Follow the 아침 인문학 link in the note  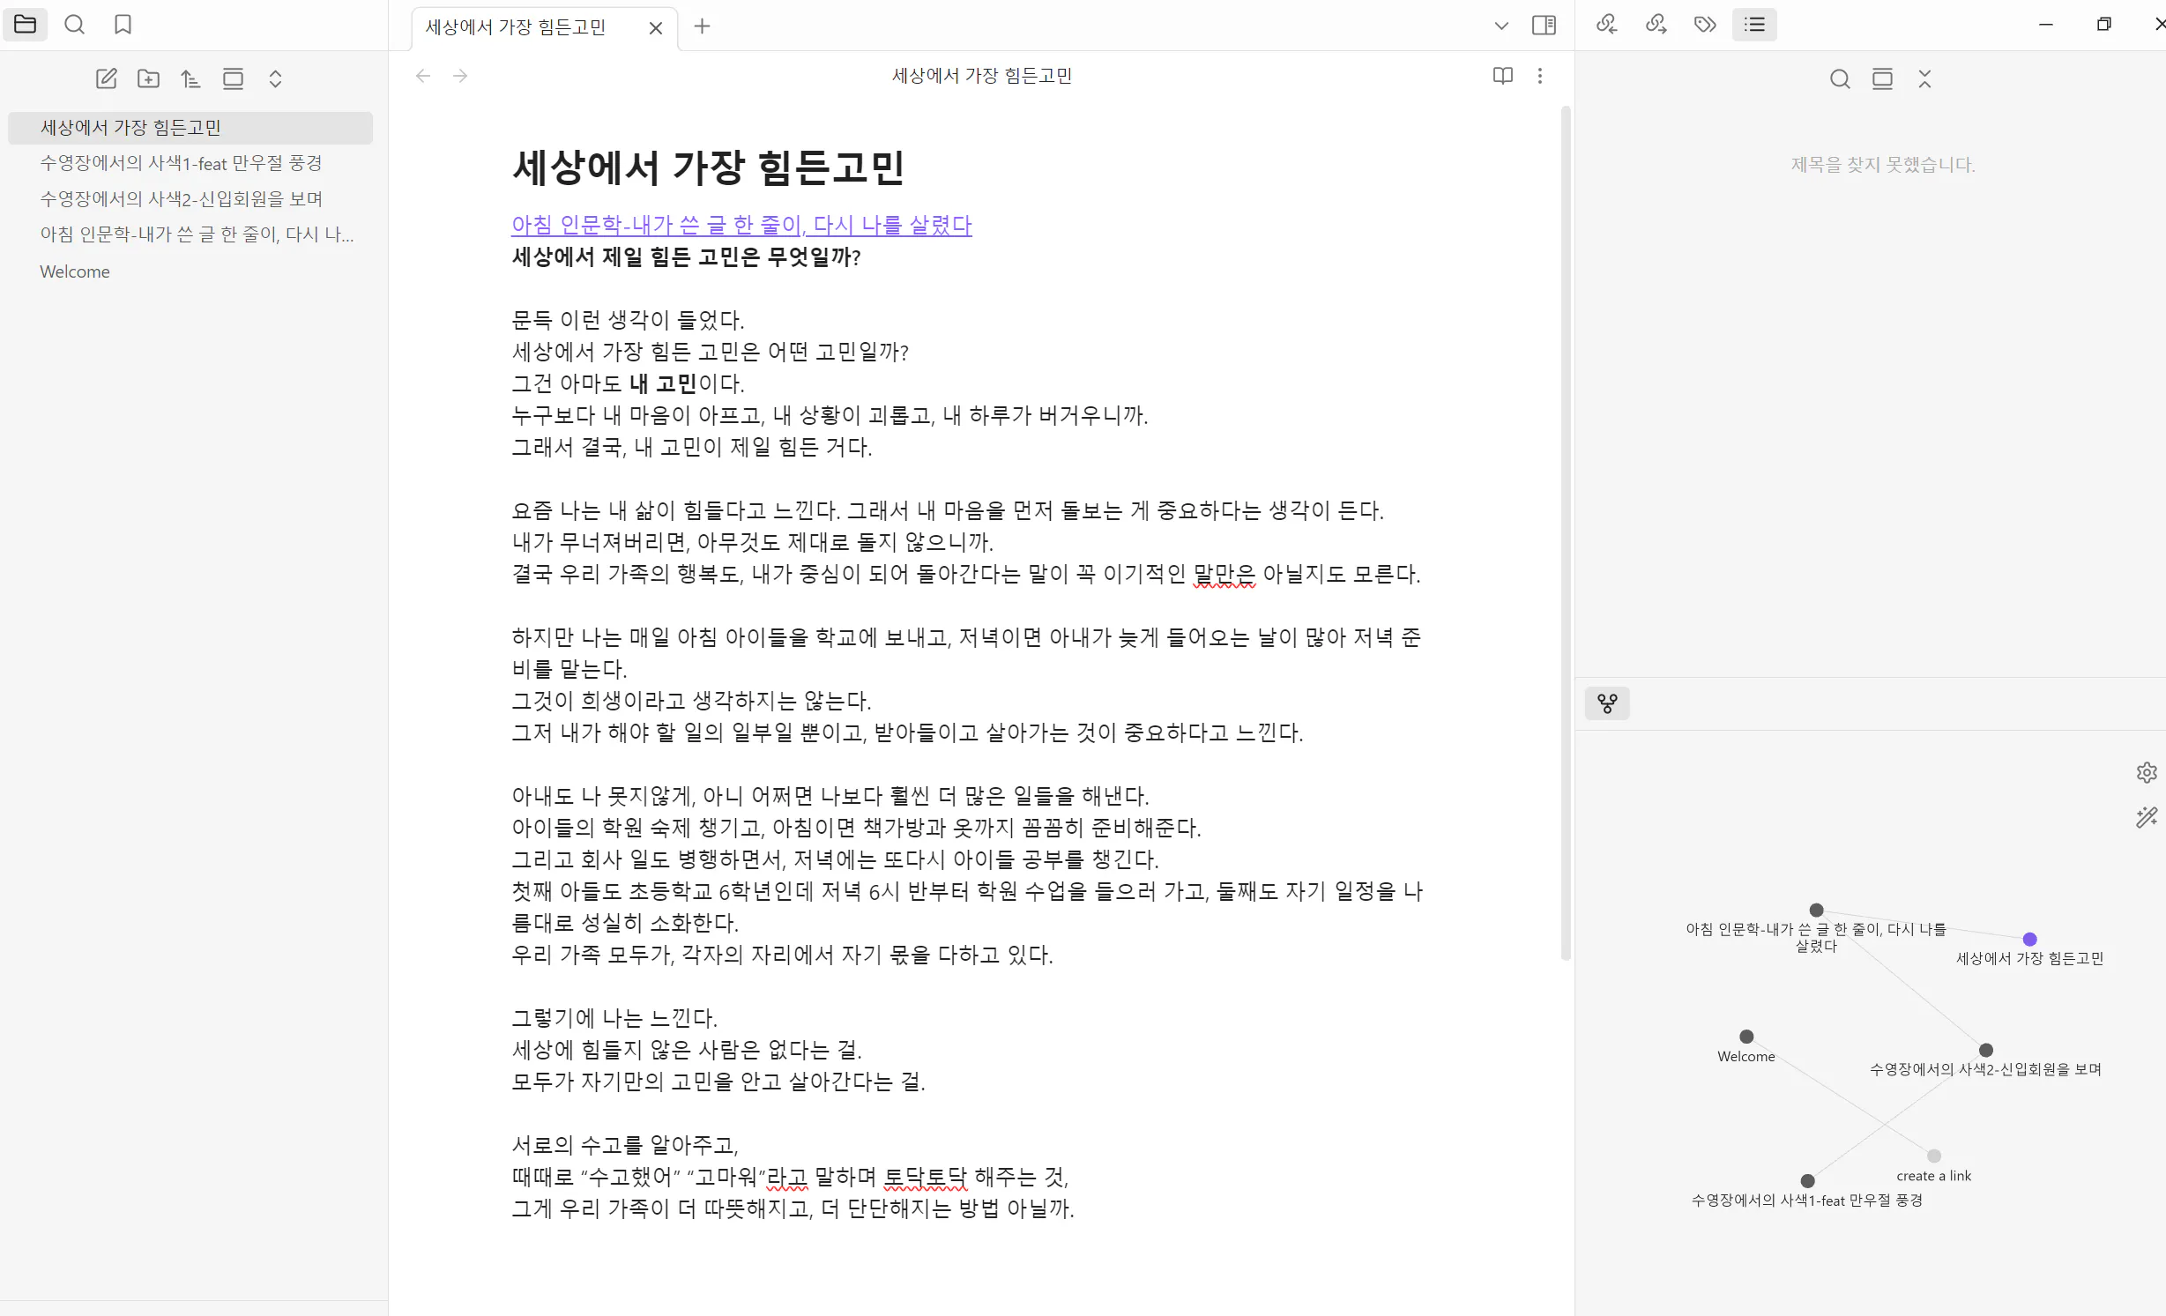741,225
